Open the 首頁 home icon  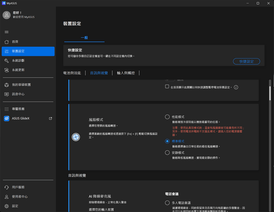point(6,42)
